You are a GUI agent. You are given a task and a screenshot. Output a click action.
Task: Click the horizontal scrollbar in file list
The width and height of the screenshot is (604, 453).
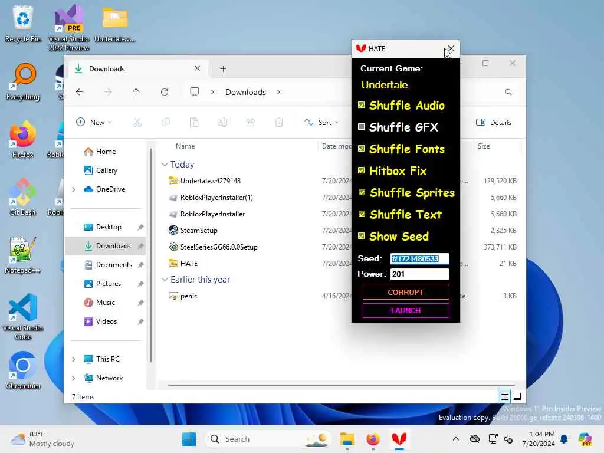click(342, 385)
